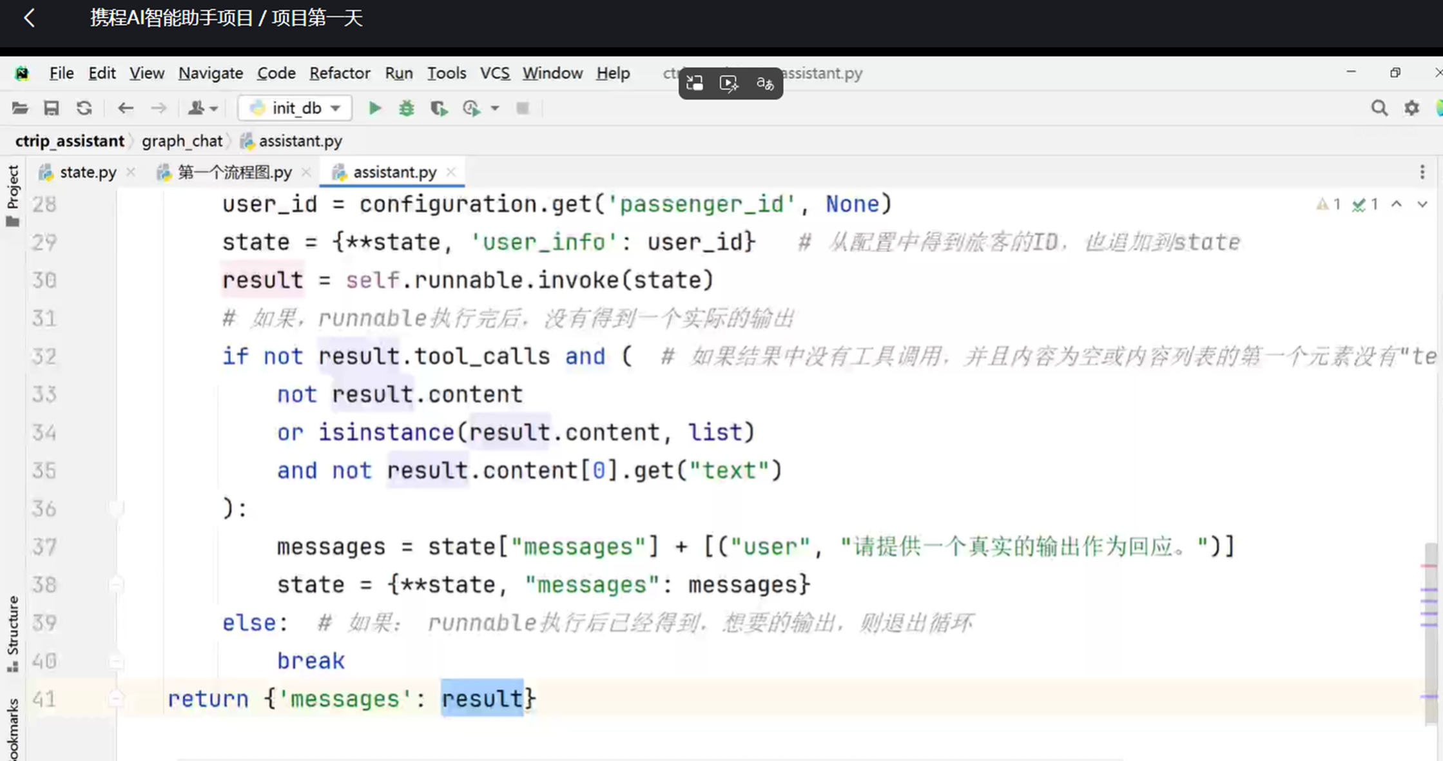Collapse code fold marker at line 41

pyautogui.click(x=116, y=699)
